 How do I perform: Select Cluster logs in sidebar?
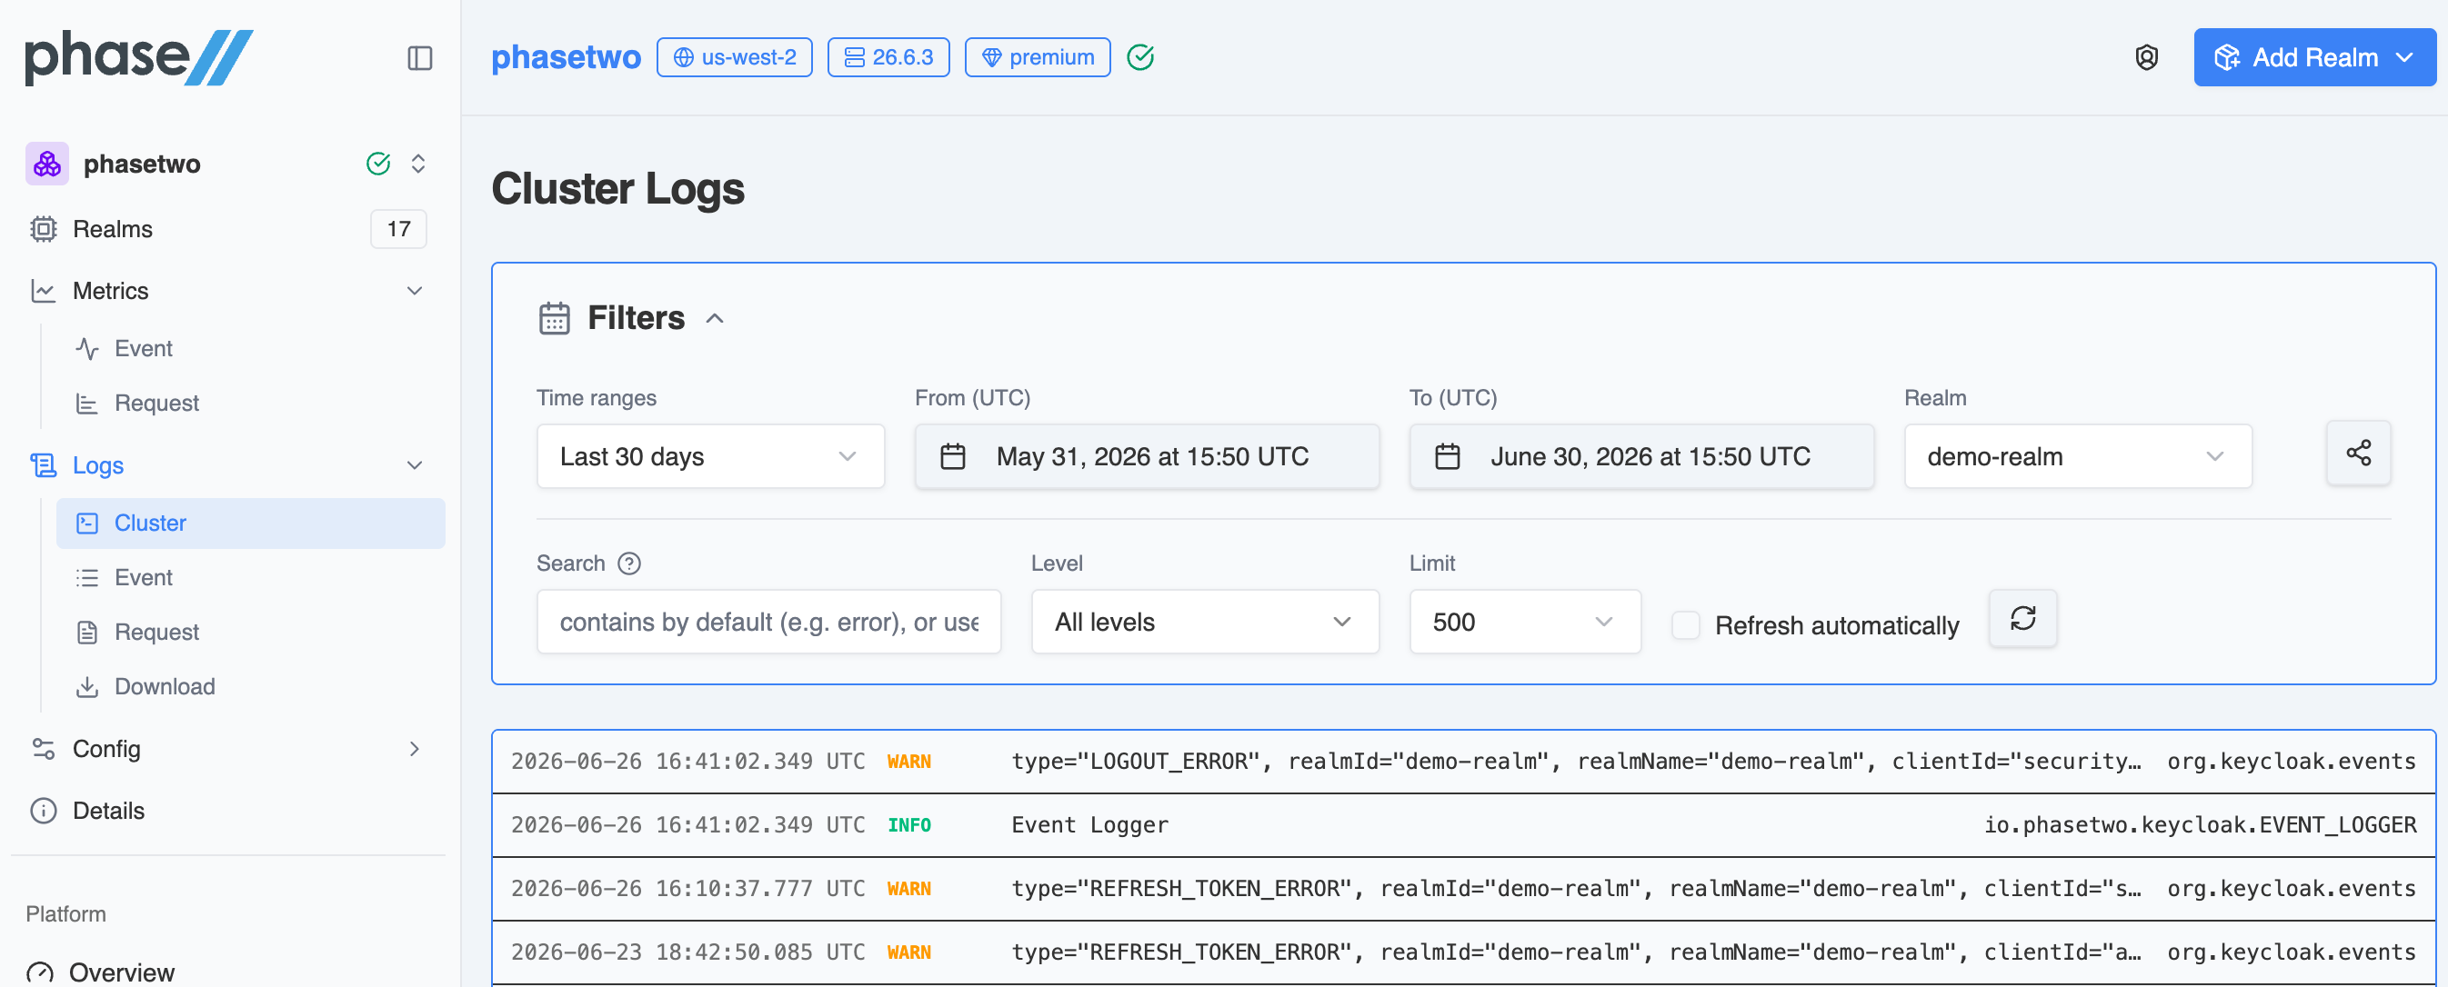pos(250,523)
